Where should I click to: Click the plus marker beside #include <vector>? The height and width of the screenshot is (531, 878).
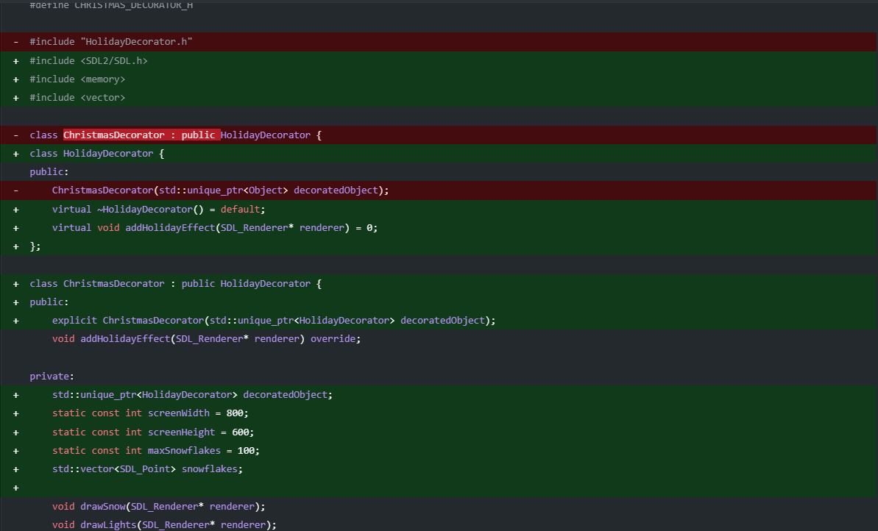pyautogui.click(x=15, y=97)
